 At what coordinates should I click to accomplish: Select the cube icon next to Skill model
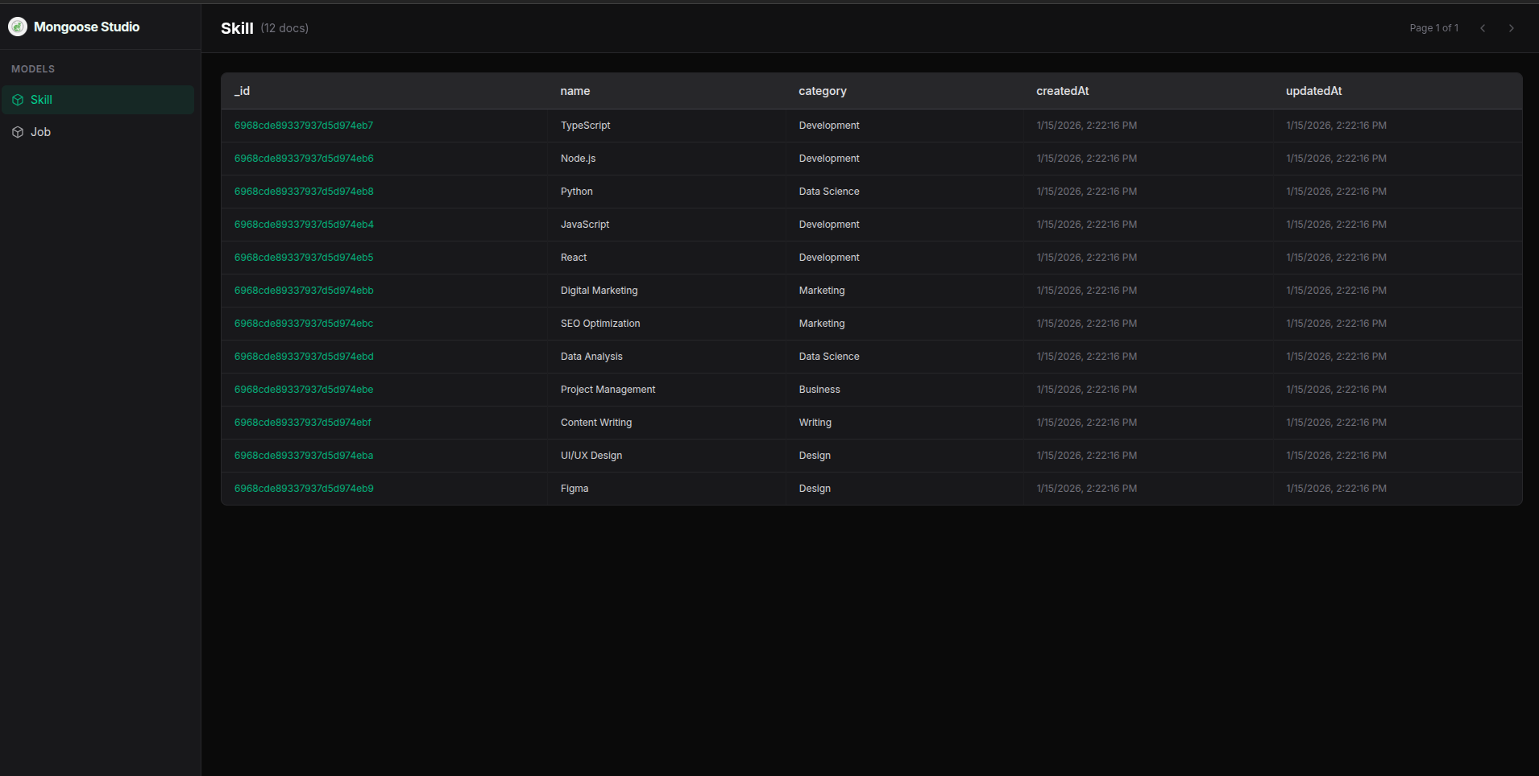click(x=18, y=99)
